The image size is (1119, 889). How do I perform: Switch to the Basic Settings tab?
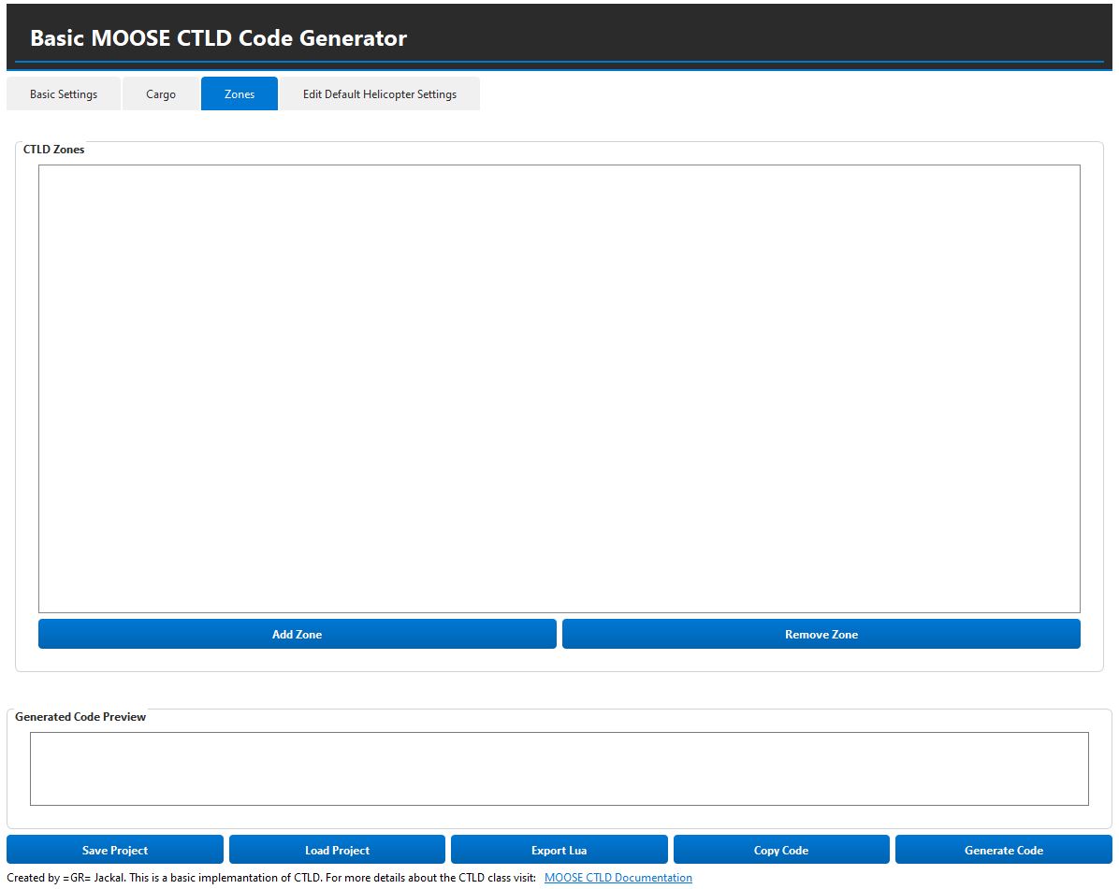[x=64, y=94]
